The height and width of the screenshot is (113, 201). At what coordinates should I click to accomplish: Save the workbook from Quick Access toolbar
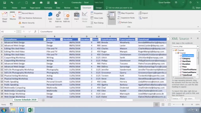pyautogui.click(x=4, y=3)
